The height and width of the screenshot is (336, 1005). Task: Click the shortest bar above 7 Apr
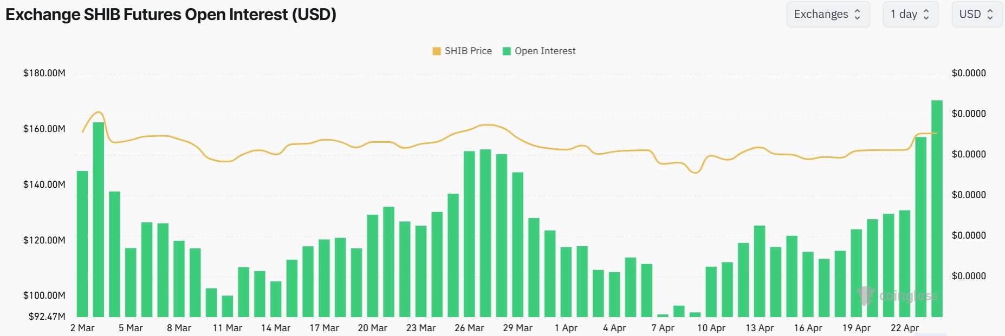(663, 315)
